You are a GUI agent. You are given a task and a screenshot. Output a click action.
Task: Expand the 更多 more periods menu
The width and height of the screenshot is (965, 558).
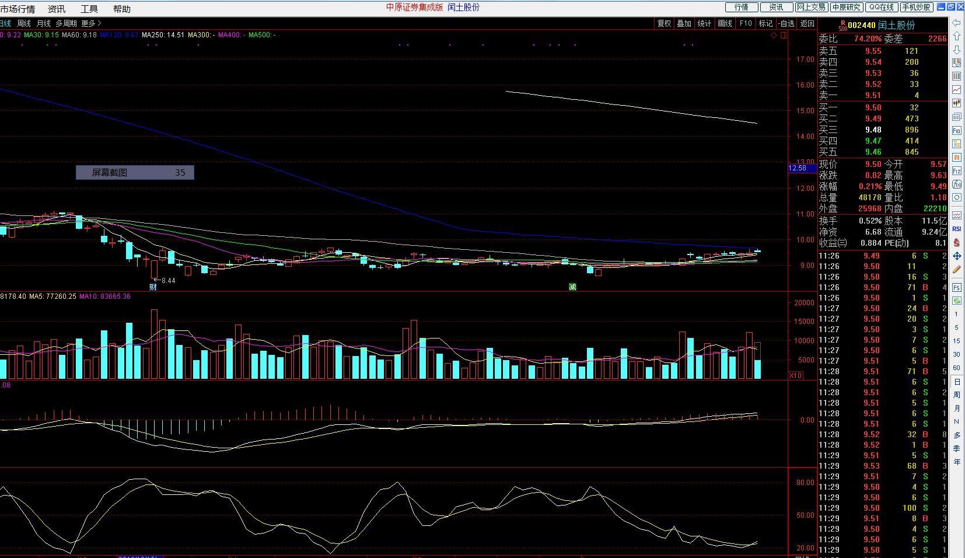[x=91, y=23]
